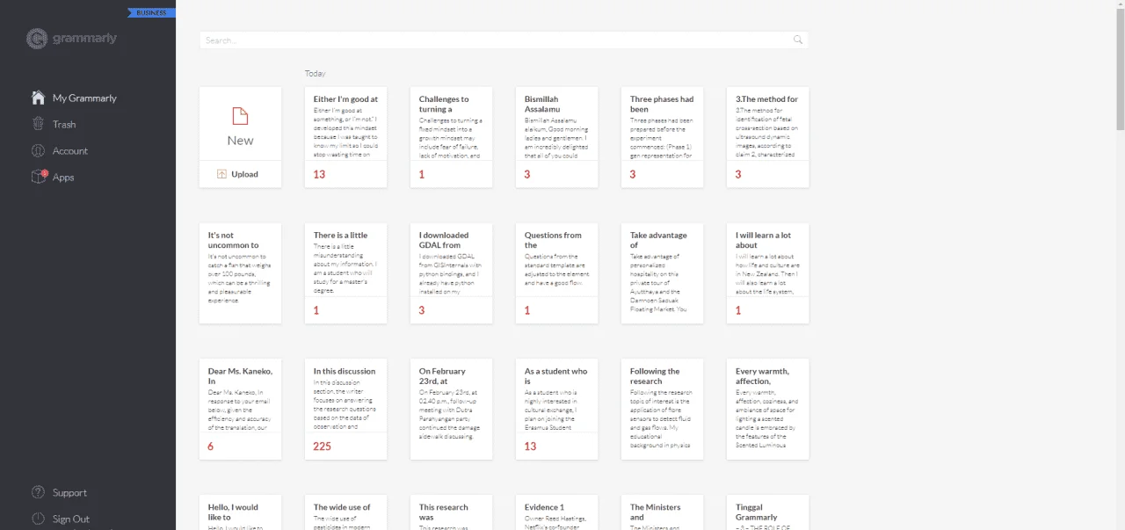Open 'Questions from the' document

click(556, 273)
